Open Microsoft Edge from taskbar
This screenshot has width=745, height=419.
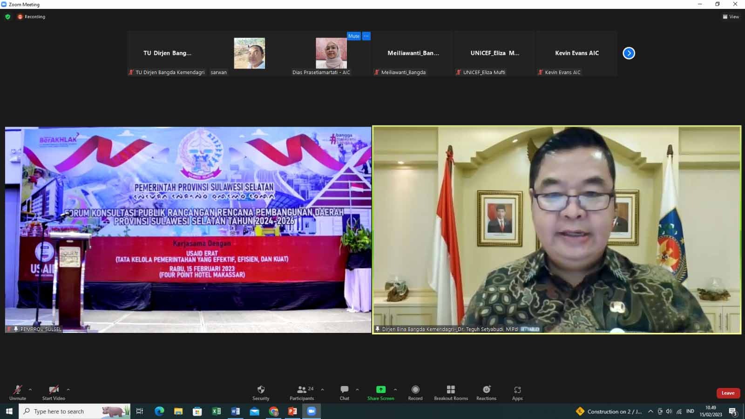click(x=159, y=411)
